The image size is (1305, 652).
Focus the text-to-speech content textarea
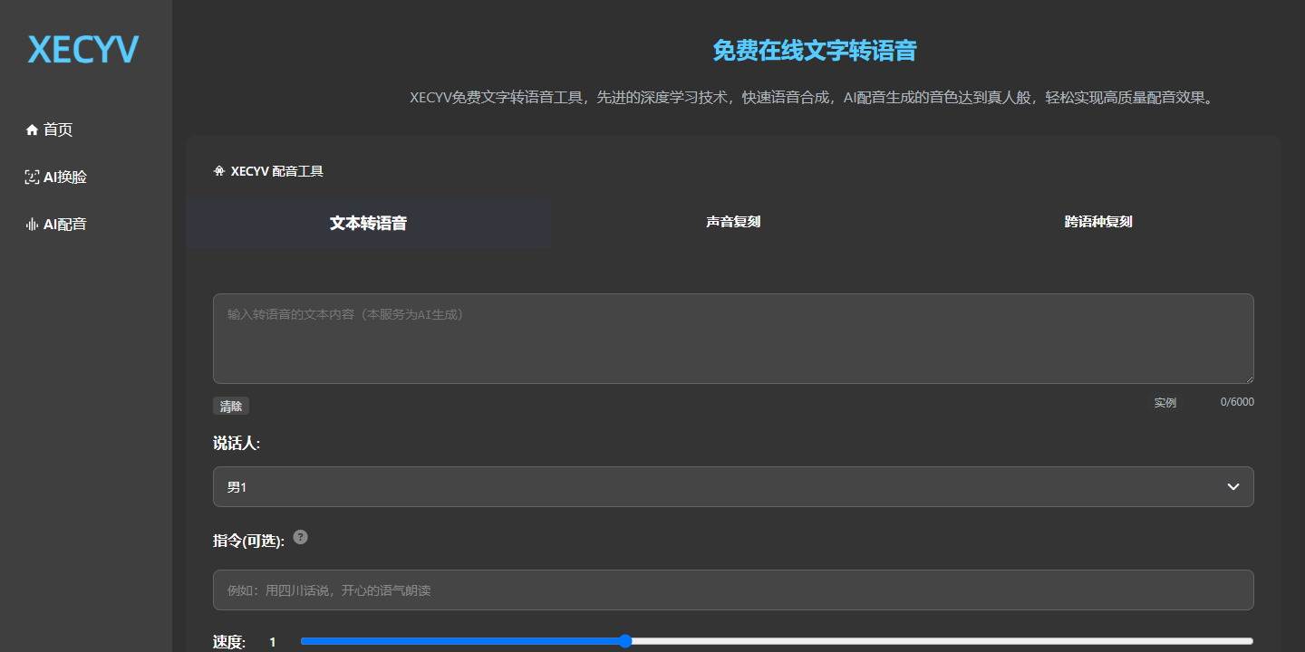point(733,339)
